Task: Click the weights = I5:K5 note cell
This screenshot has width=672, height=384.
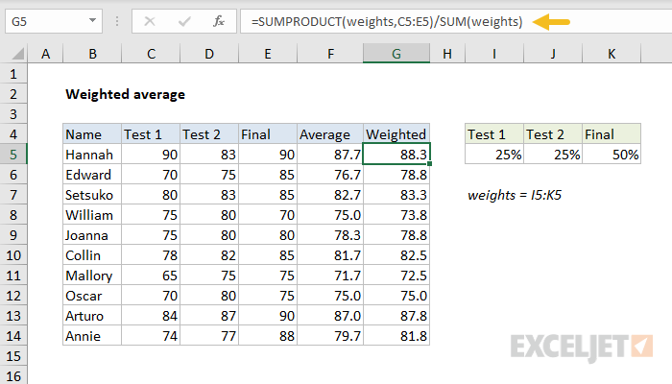Action: click(x=515, y=195)
